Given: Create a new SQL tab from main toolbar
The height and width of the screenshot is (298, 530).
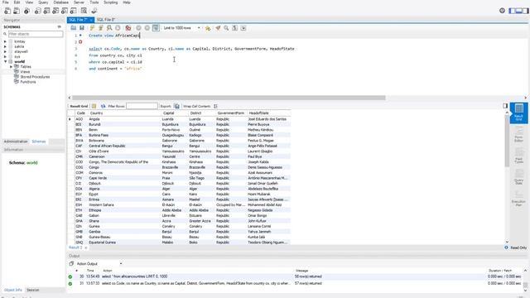Looking at the screenshot, I should coord(7,11).
